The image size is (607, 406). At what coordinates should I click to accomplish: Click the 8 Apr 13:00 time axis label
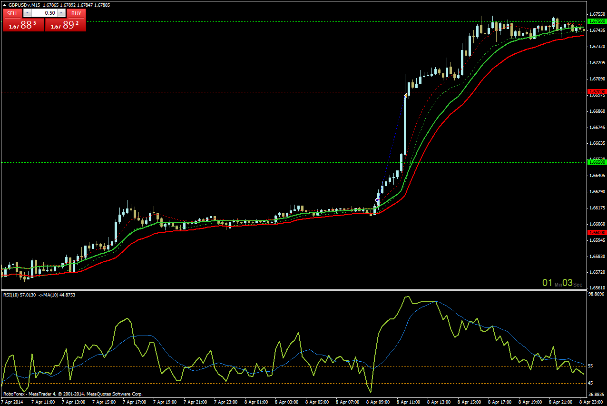click(440, 402)
